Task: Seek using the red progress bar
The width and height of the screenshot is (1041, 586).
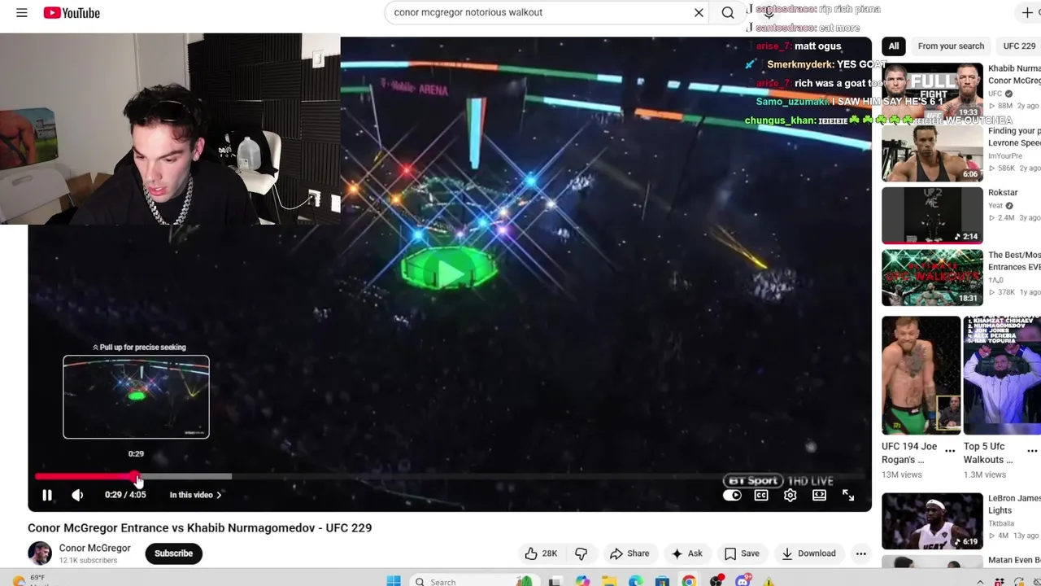Action: [450, 477]
